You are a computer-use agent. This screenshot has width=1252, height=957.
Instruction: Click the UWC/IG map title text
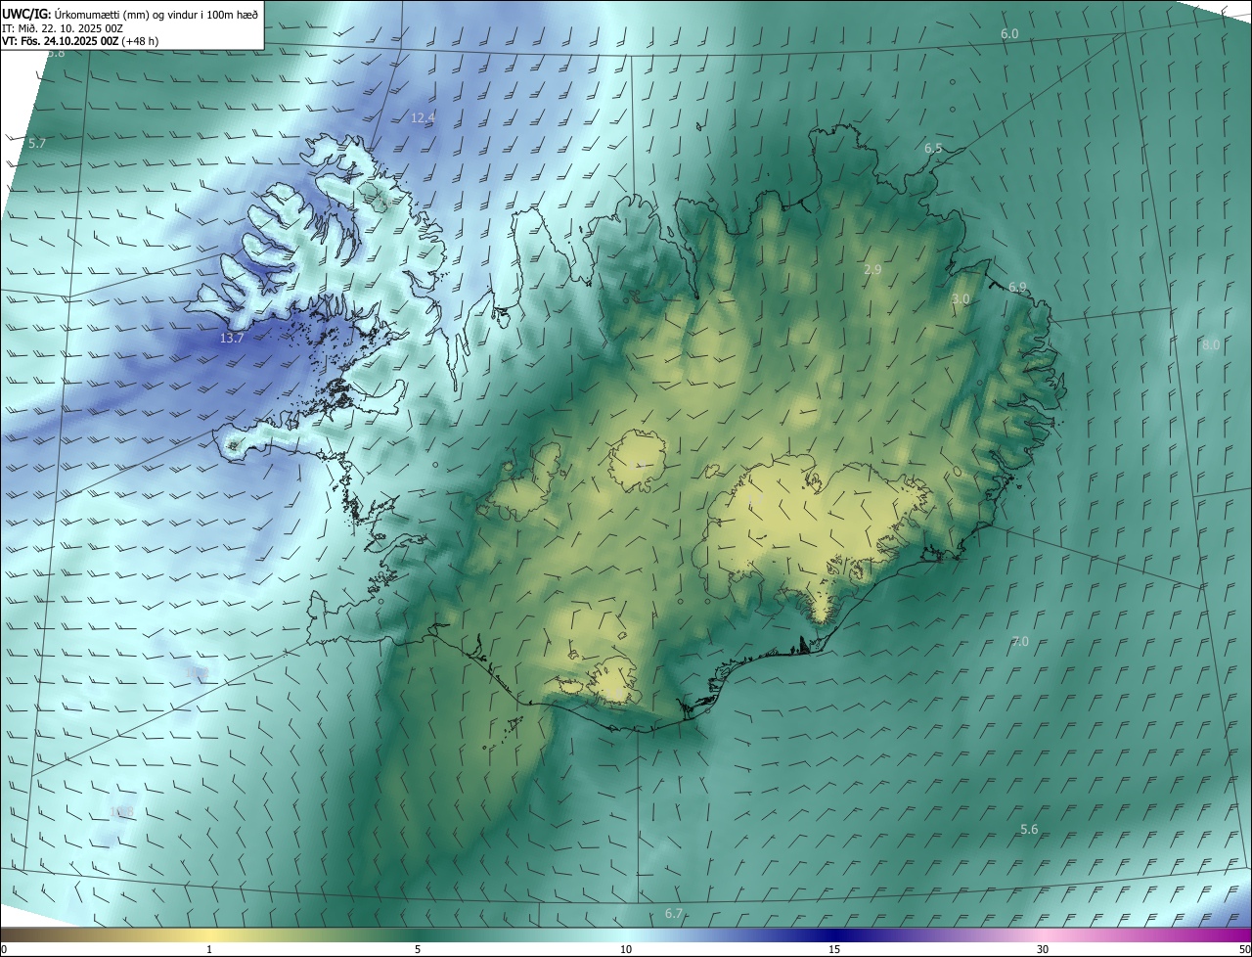[x=129, y=14]
